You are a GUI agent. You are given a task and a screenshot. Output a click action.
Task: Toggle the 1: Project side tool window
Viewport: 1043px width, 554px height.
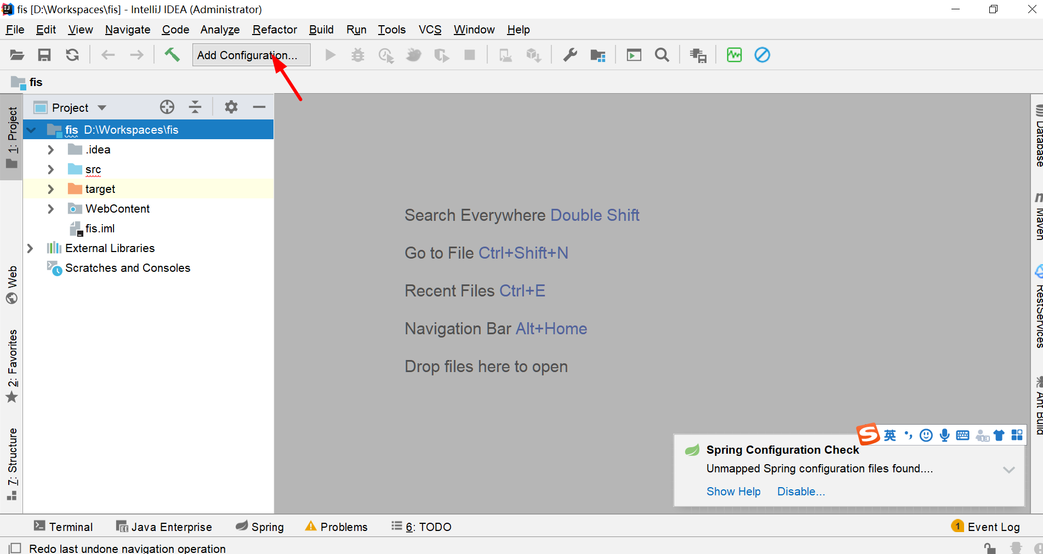pos(12,137)
